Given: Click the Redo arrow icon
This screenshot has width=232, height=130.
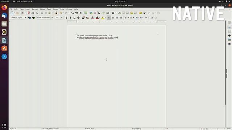Looking at the screenshot, I should point(66,13).
